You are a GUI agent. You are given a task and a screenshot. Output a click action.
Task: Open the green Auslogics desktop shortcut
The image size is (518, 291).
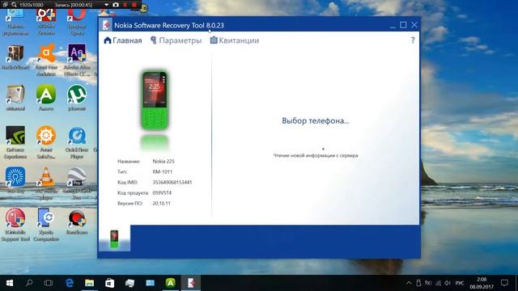click(46, 98)
